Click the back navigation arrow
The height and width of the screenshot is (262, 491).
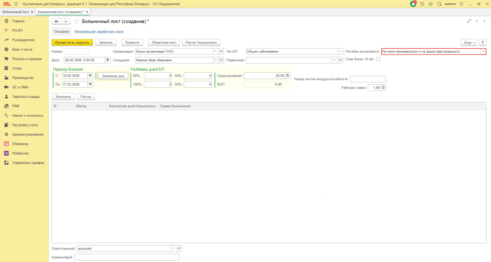tap(57, 21)
